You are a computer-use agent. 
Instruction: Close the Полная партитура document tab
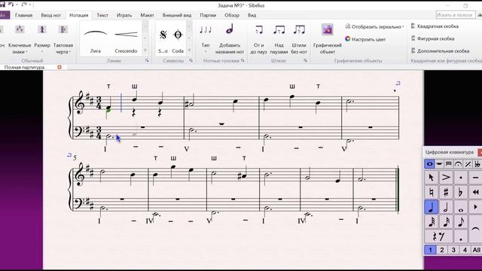(x=59, y=67)
